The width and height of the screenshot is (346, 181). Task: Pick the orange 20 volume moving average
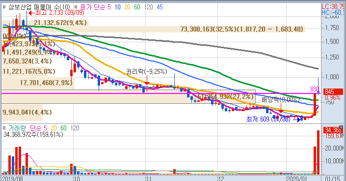coord(53,128)
